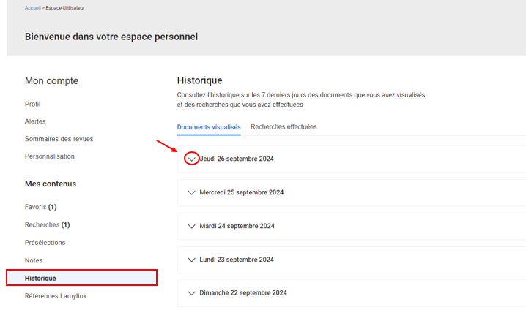Switch to the Documents visualisés tab
The width and height of the screenshot is (526, 310).
[x=209, y=127]
